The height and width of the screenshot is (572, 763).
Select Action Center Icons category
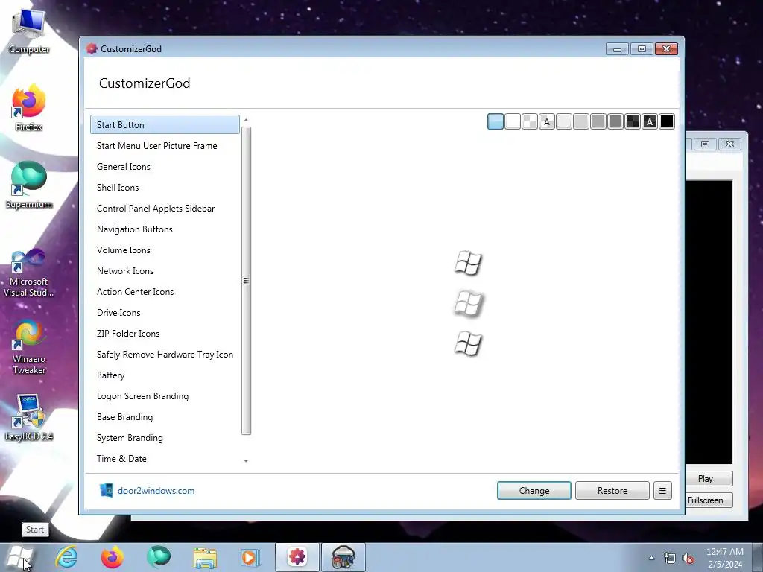[x=165, y=292]
